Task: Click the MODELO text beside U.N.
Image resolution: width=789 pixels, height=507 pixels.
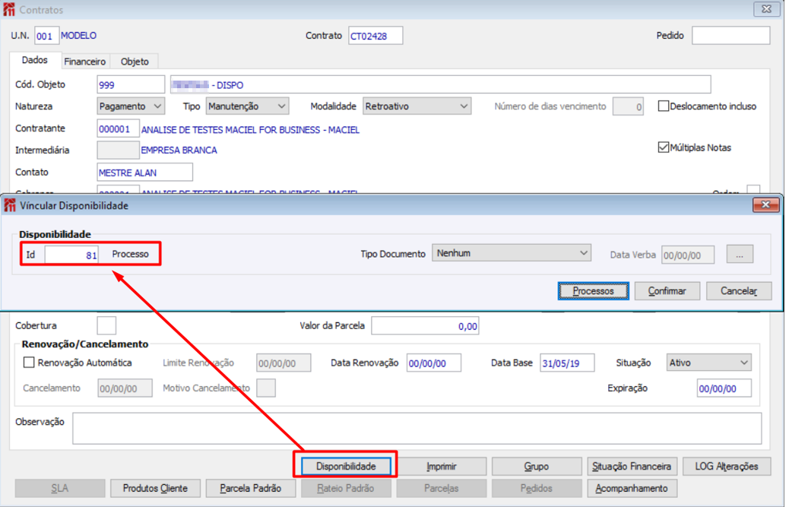Action: 78,36
